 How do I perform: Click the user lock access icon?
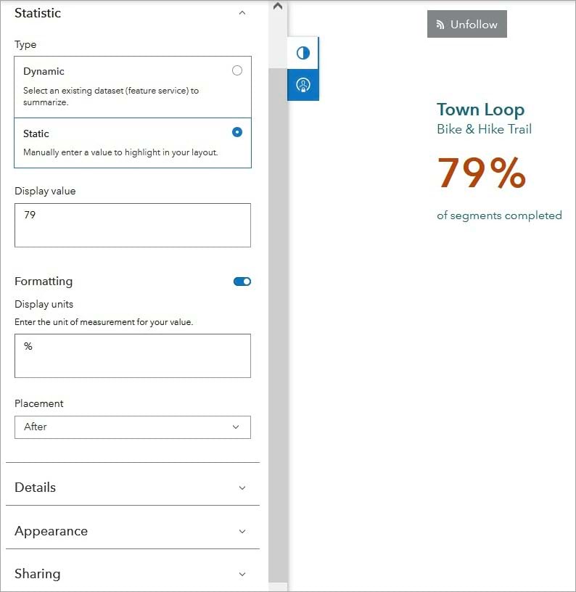[x=303, y=85]
